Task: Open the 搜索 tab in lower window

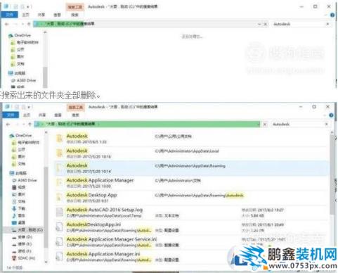Action: [x=75, y=115]
